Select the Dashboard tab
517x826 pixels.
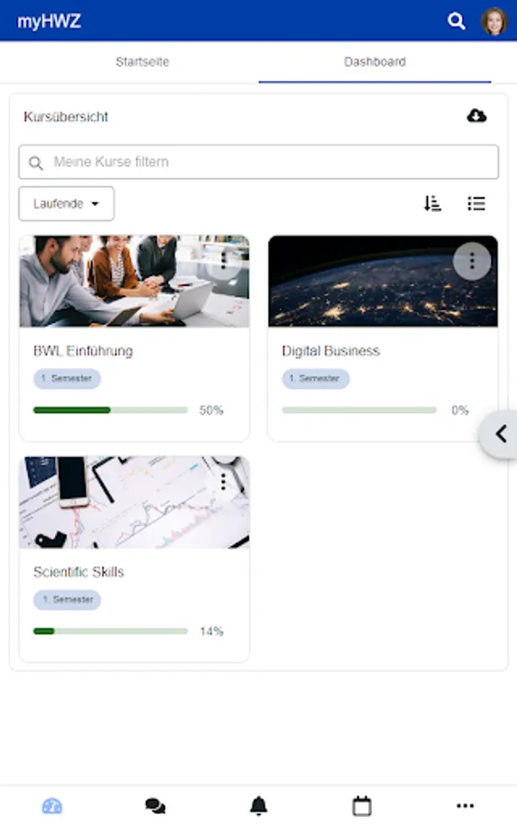375,61
